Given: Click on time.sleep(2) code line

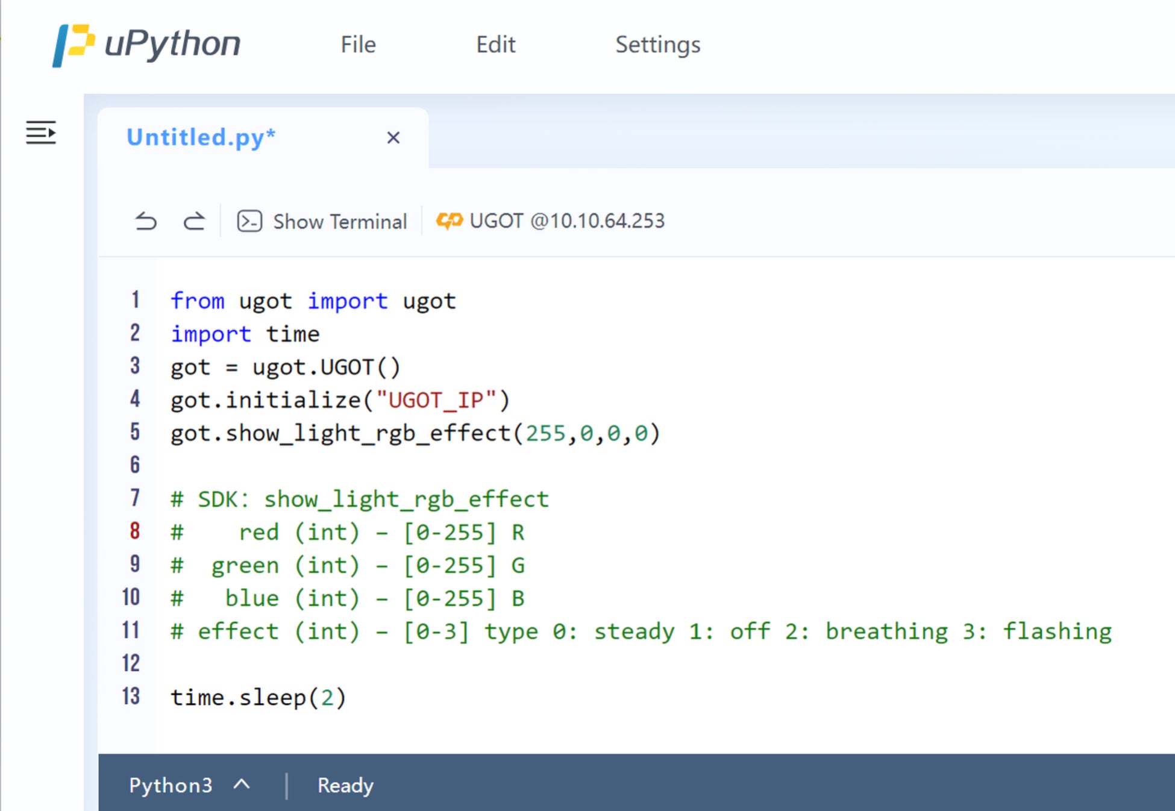Looking at the screenshot, I should tap(258, 697).
